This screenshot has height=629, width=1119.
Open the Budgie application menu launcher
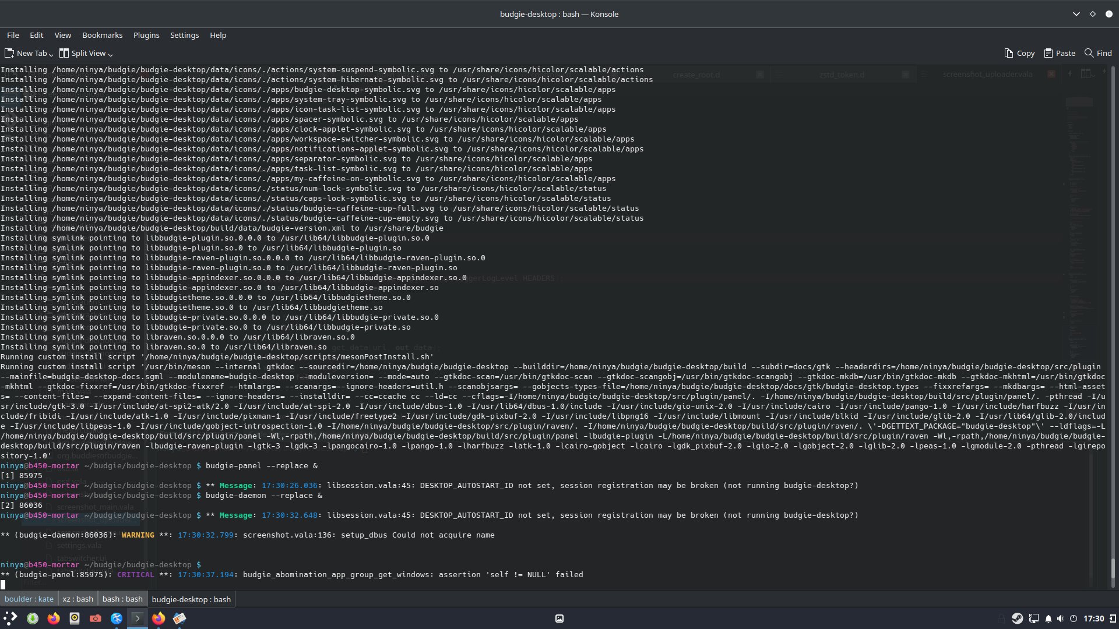coord(10,618)
